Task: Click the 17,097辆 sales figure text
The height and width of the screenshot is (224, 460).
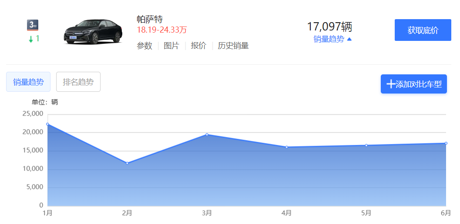Action: click(329, 27)
